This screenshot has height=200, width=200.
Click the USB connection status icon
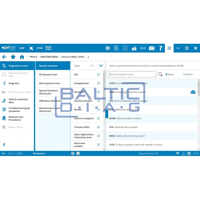[x=3, y=153]
